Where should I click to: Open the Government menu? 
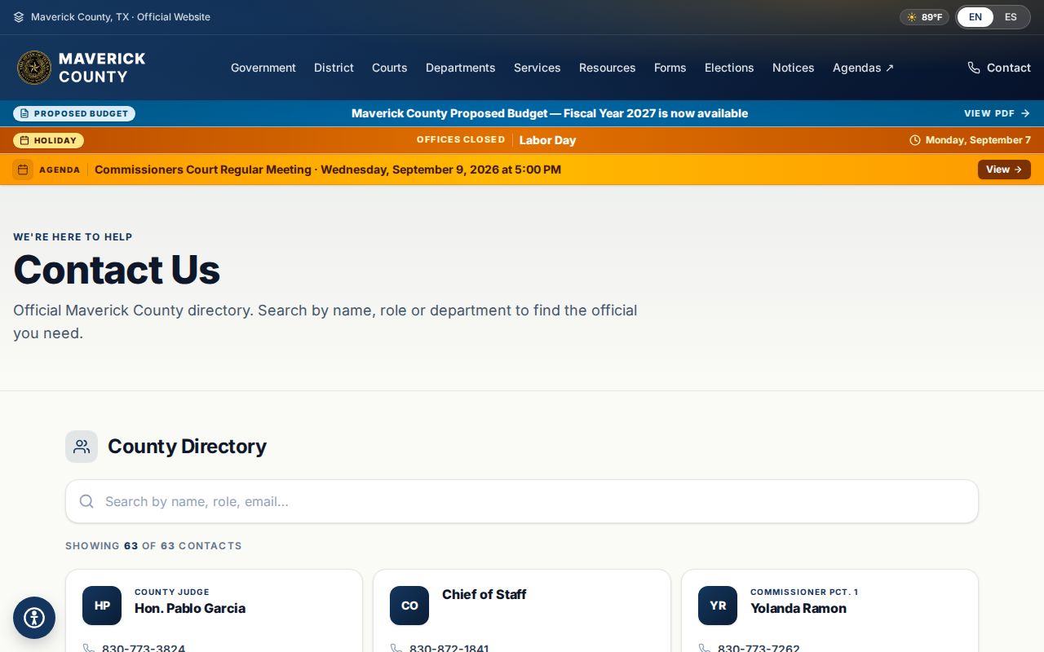(263, 68)
